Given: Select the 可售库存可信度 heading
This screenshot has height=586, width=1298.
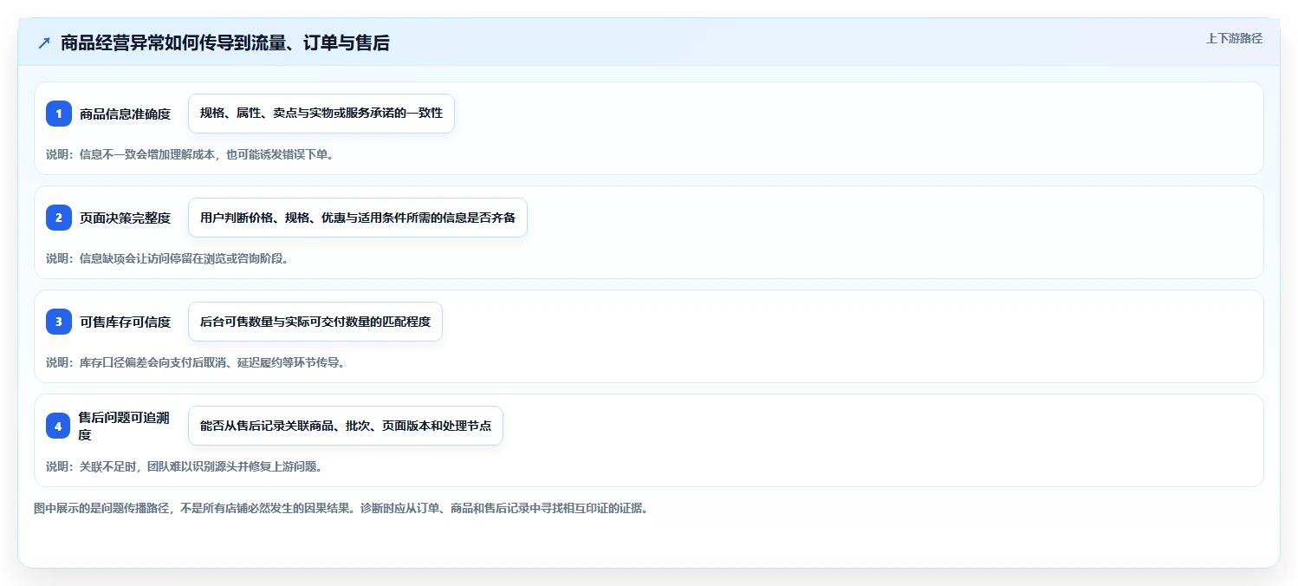Looking at the screenshot, I should [125, 322].
